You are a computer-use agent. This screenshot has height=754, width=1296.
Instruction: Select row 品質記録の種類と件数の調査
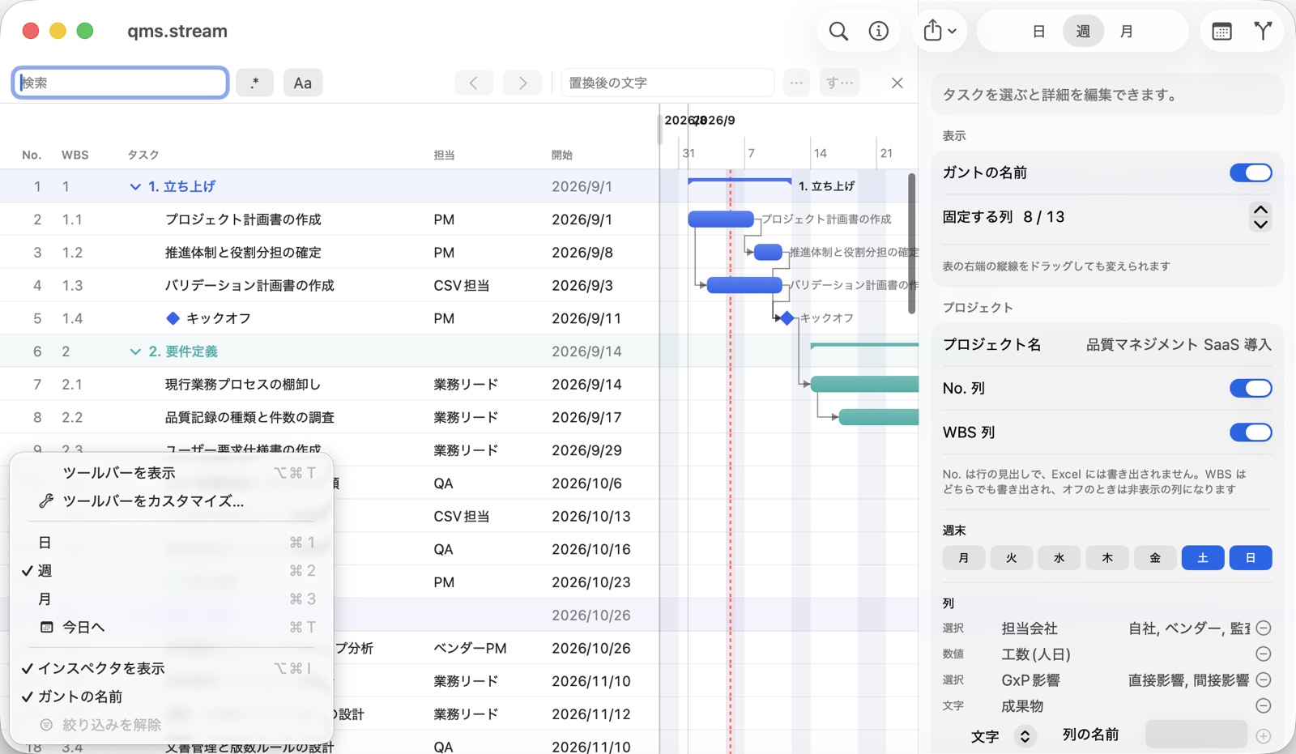330,417
